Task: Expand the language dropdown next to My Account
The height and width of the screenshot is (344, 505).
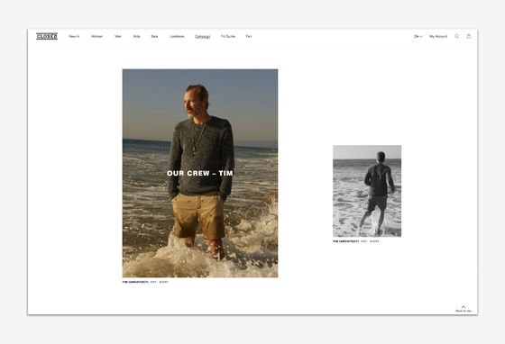Action: (x=418, y=37)
